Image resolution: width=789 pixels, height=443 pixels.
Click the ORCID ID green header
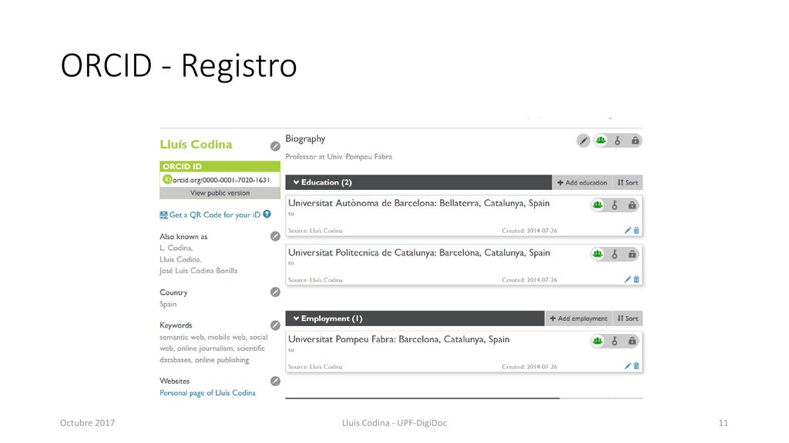click(220, 166)
